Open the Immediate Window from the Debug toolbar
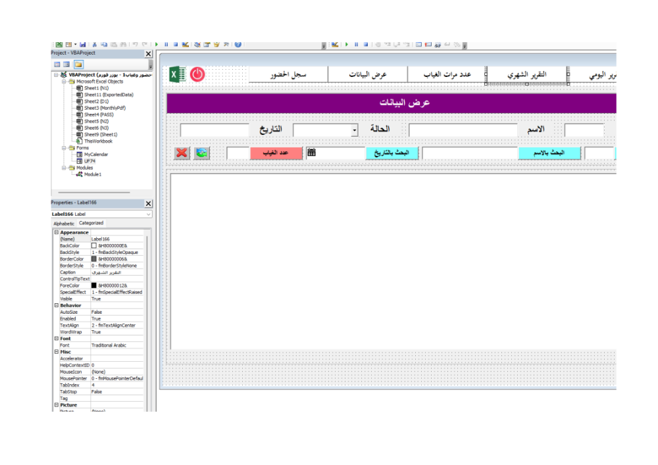The image size is (658, 465). pyautogui.click(x=428, y=45)
